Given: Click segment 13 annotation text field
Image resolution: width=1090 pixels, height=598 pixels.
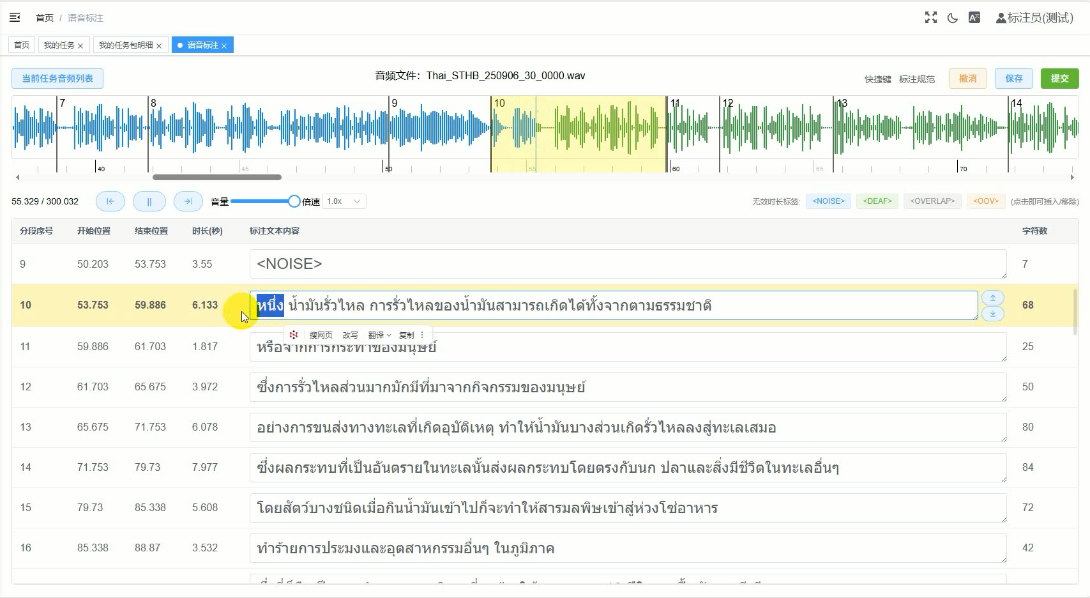Looking at the screenshot, I should click(628, 427).
